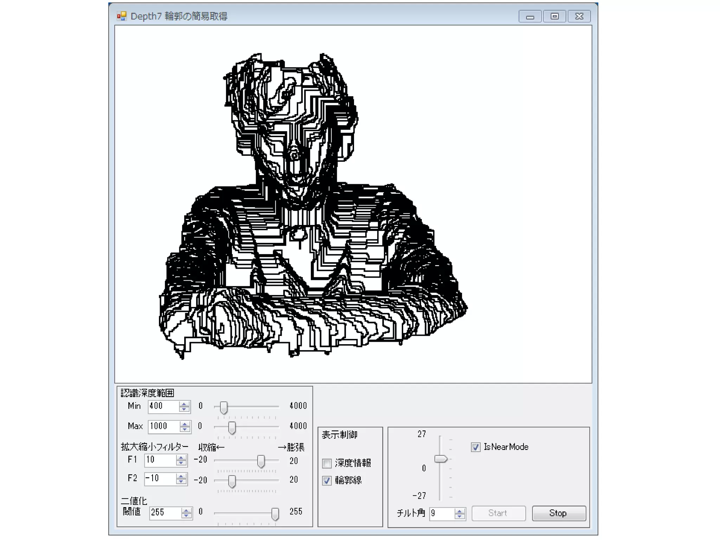Screen dimensions: 720x540
Task: Decrease the Max depth spinner value
Action: [x=184, y=429]
